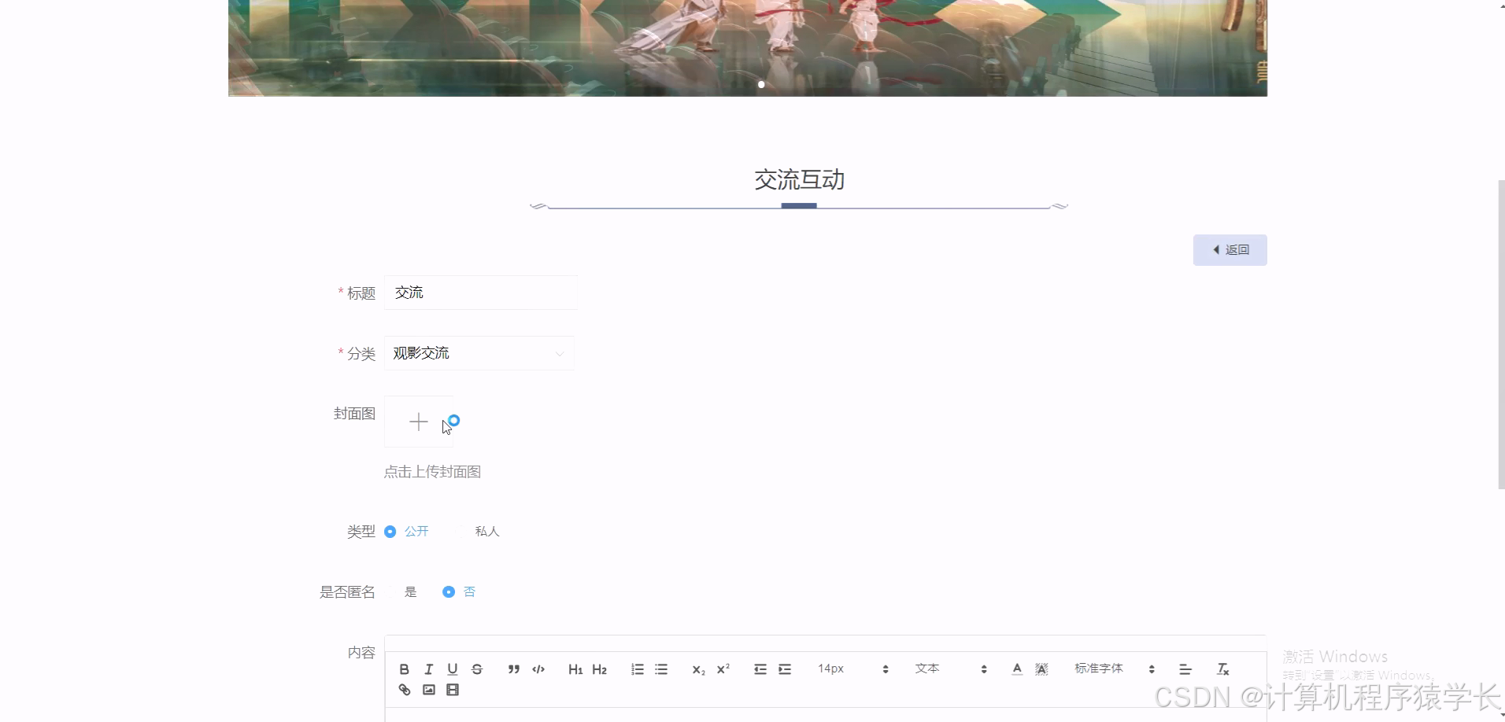The image size is (1505, 722).
Task: Open the 分类 category dropdown
Action: pyautogui.click(x=479, y=353)
